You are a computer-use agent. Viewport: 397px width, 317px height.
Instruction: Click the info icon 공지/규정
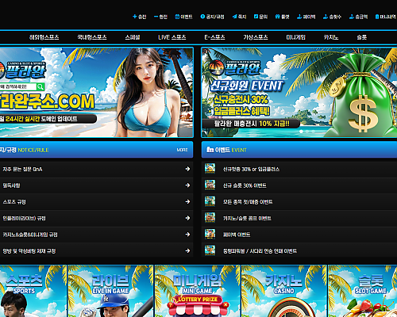point(202,17)
